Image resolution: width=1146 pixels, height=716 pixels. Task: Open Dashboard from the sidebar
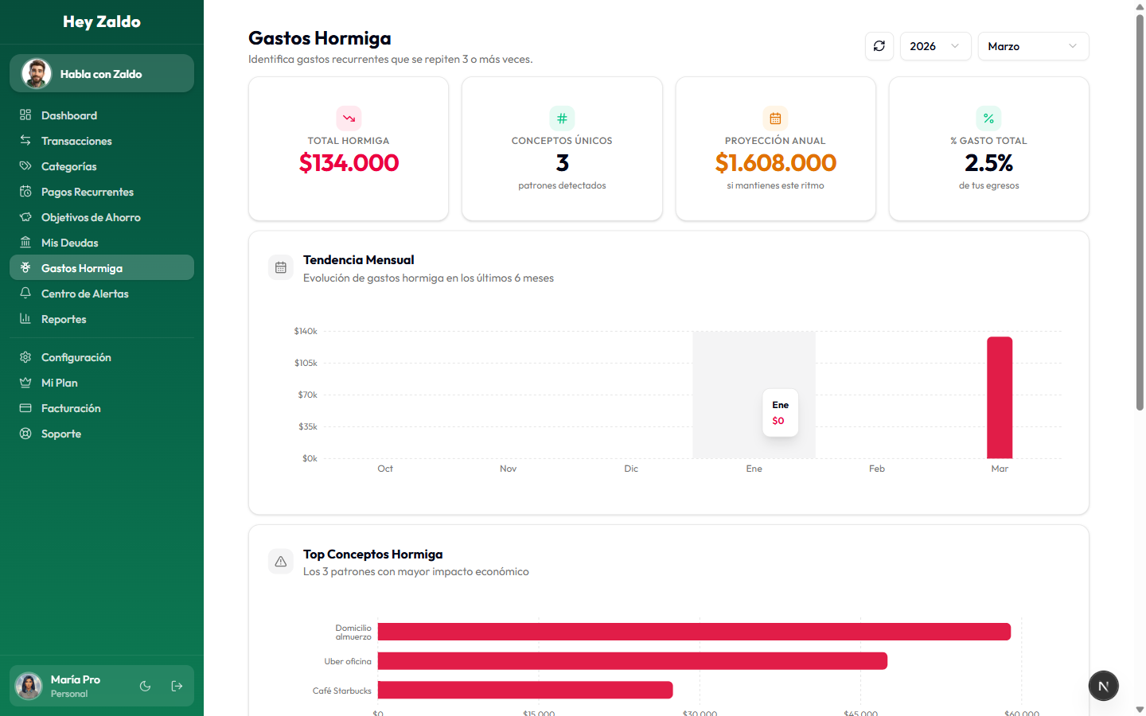tap(69, 115)
